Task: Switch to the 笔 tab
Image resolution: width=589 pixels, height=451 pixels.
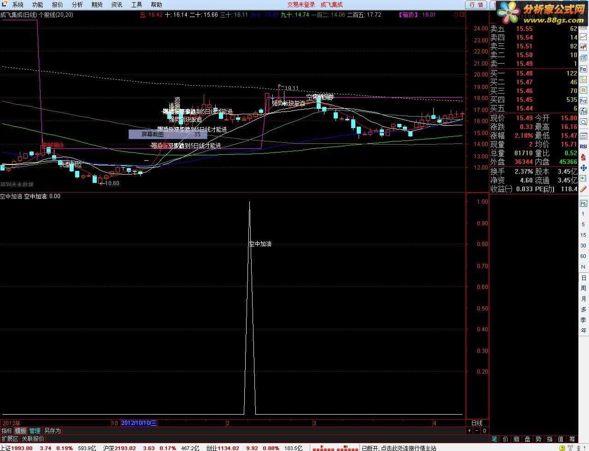Action: click(x=495, y=439)
